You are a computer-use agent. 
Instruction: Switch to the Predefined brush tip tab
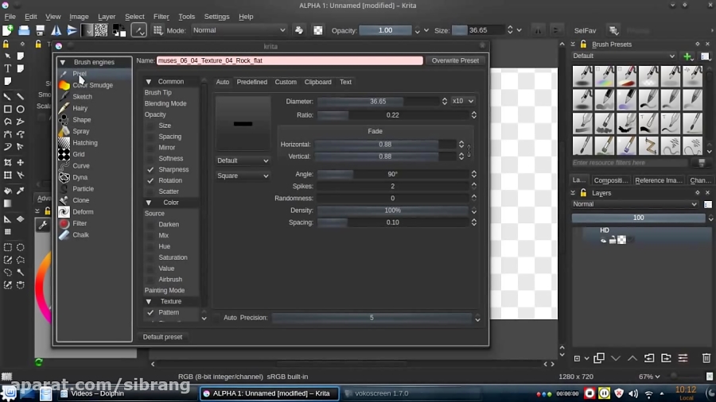(251, 82)
